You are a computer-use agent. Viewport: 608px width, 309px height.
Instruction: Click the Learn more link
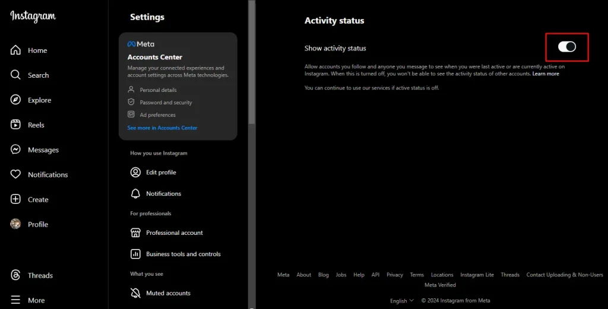click(x=546, y=74)
